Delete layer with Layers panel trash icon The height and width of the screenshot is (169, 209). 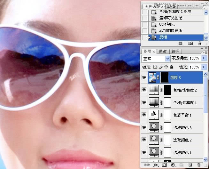pos(198,165)
